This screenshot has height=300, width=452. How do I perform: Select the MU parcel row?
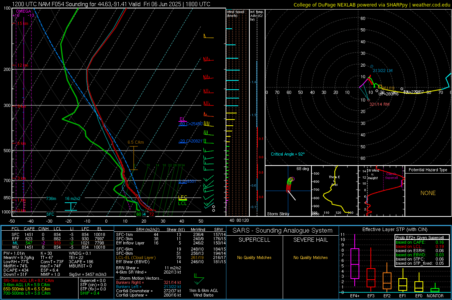coord(58,247)
